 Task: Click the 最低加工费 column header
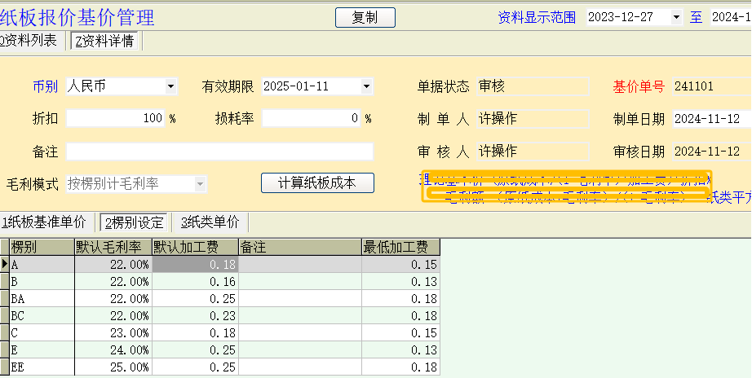click(400, 247)
